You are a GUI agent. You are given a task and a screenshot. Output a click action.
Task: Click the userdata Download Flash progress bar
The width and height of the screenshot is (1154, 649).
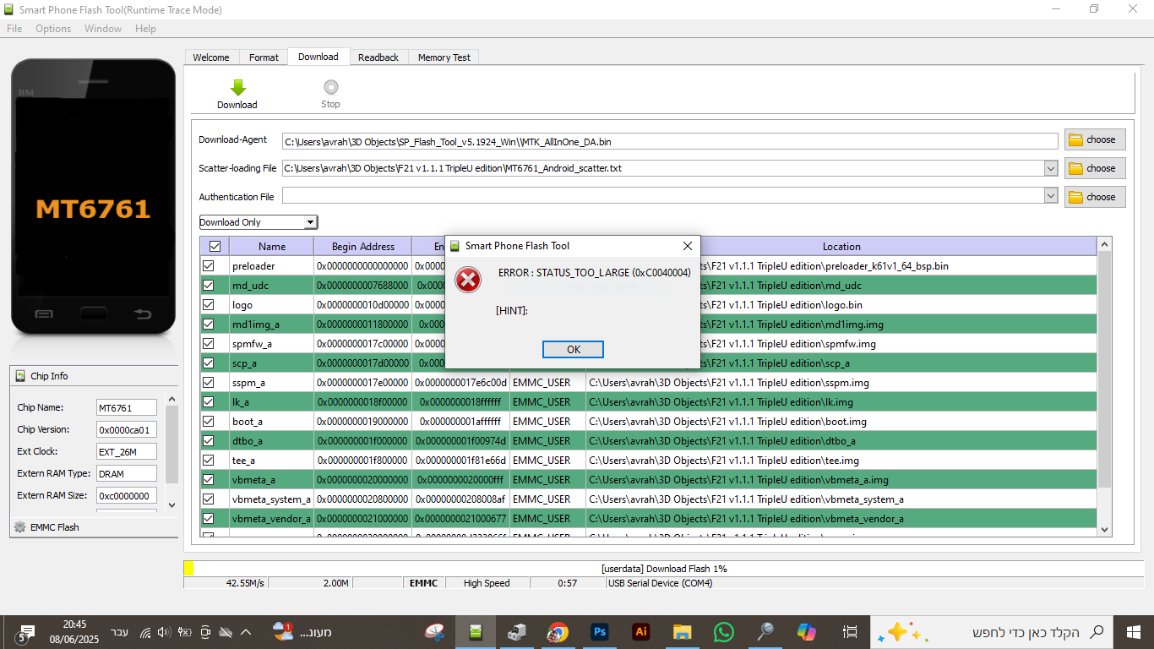coord(664,569)
